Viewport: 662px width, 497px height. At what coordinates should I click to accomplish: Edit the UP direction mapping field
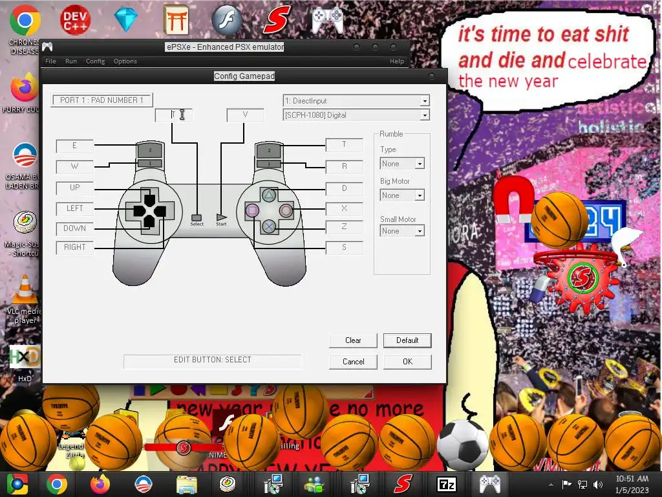(x=75, y=188)
